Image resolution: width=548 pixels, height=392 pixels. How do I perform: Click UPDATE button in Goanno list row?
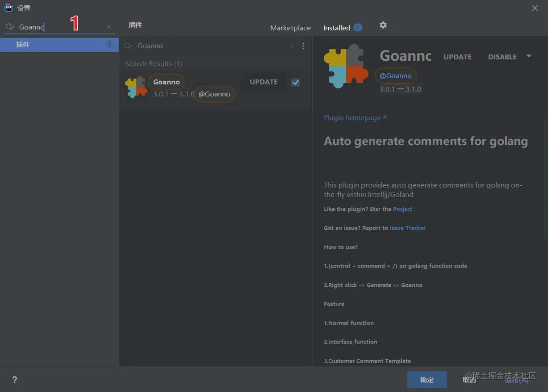264,82
